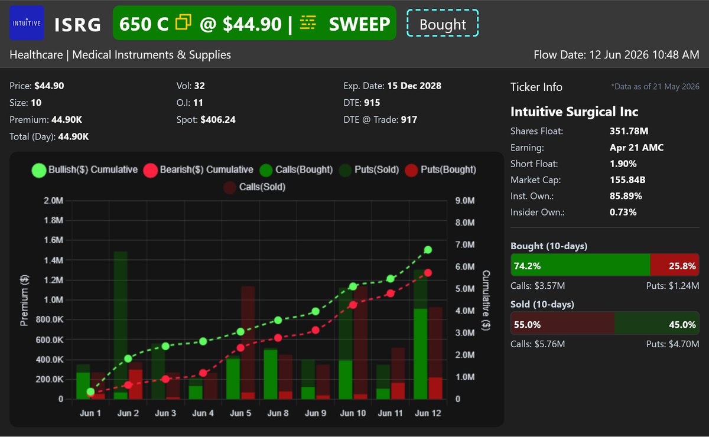709x437 pixels.
Task: Click the Jun 10 bullish cumulative point
Action: 353,286
